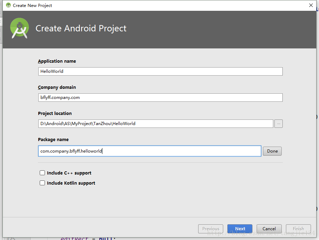Click the Include Kotlin support label
The image size is (319, 240).
tap(71, 183)
